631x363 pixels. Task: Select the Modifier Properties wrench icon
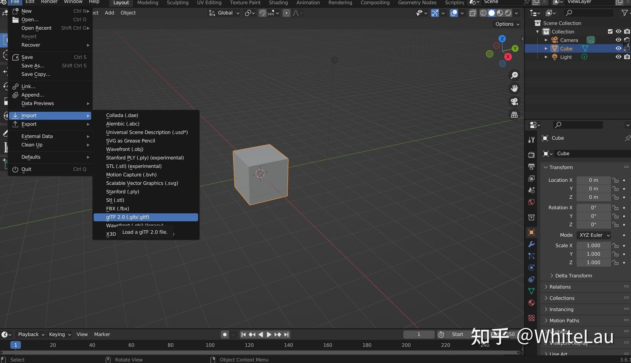pyautogui.click(x=532, y=244)
